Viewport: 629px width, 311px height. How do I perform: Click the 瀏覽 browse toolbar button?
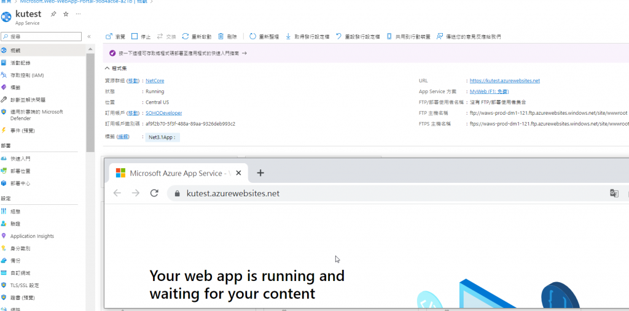point(115,36)
